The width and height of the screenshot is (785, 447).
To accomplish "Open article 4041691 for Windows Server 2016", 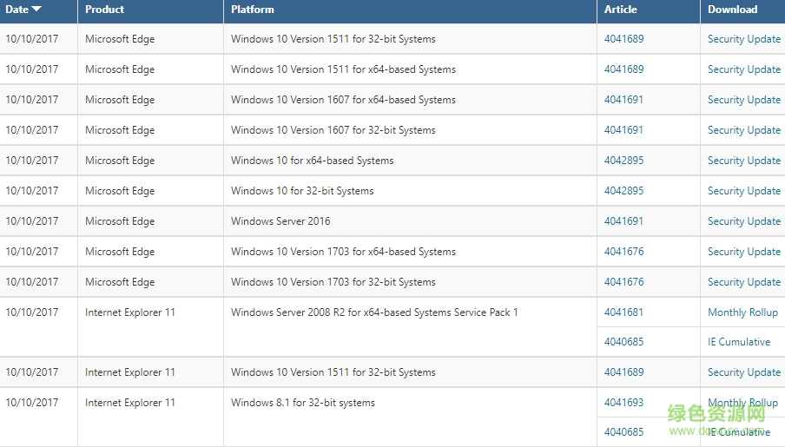I will [624, 221].
